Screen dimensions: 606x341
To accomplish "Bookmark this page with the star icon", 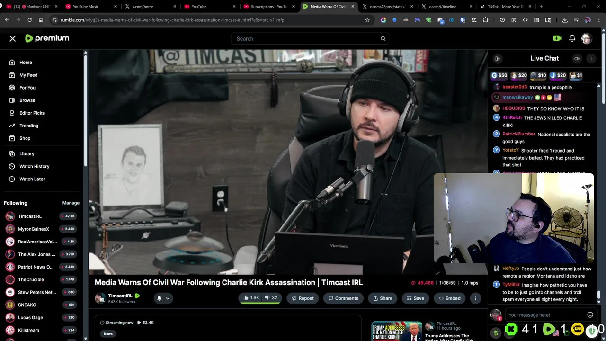I will point(367,20).
